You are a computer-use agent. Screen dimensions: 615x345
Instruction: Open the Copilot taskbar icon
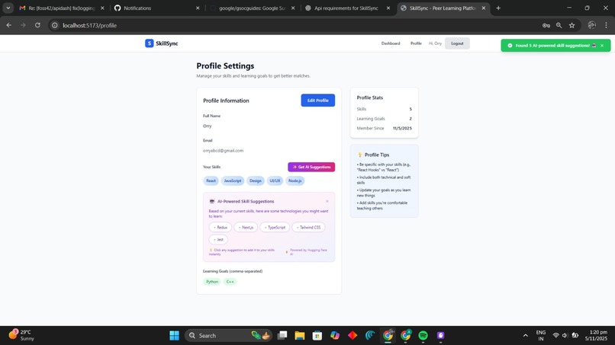coord(335,335)
